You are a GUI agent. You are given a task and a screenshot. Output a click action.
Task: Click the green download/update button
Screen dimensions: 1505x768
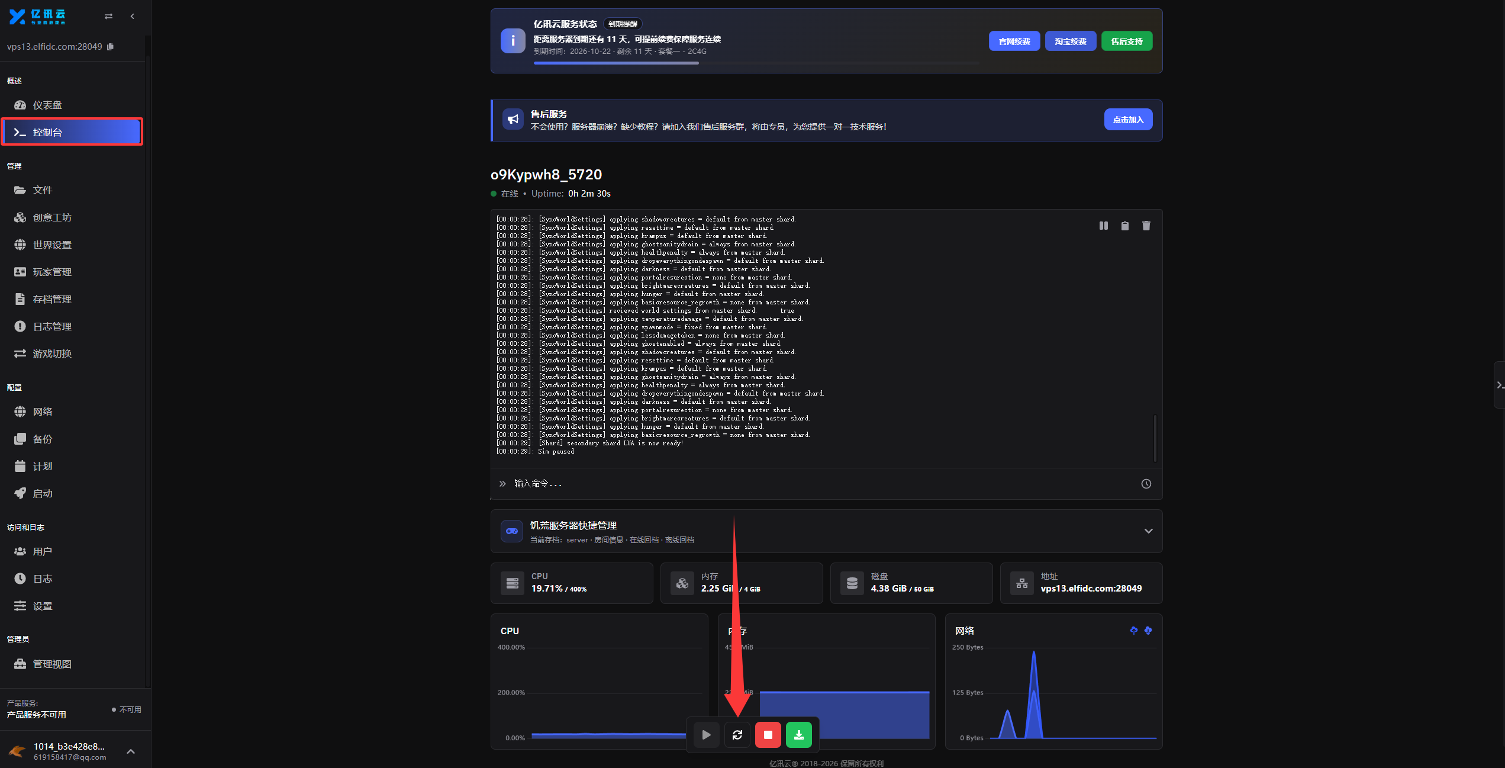pos(799,735)
